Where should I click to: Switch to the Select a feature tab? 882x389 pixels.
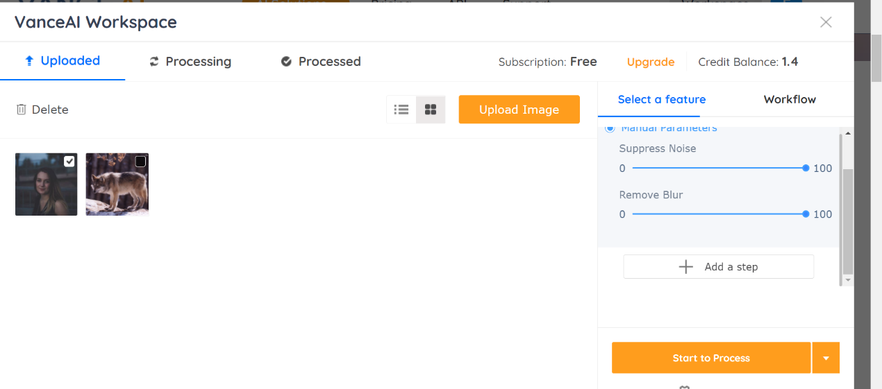(662, 99)
